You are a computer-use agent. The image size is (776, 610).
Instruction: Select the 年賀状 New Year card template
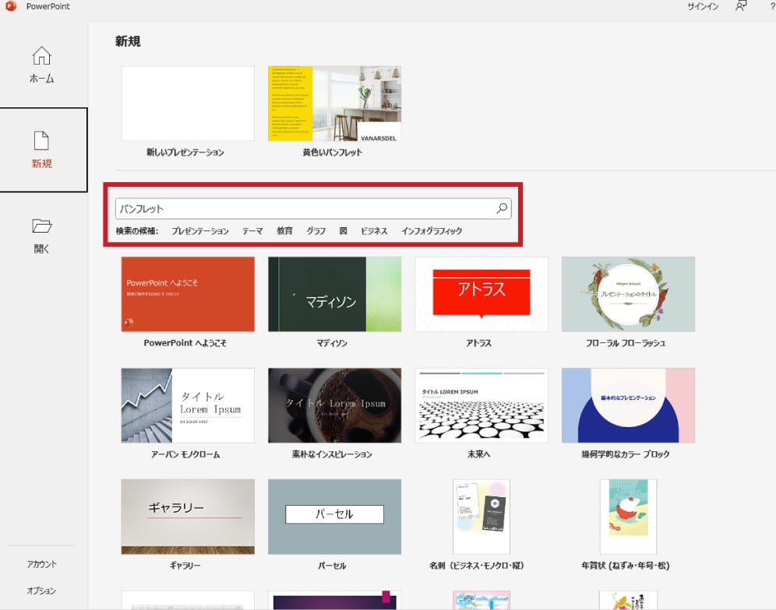click(x=628, y=516)
